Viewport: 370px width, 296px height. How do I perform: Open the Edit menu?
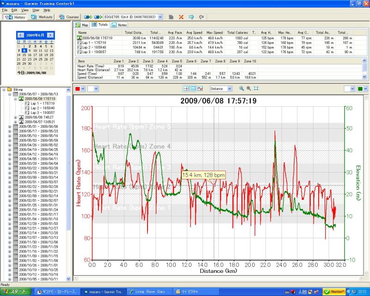(x=14, y=10)
